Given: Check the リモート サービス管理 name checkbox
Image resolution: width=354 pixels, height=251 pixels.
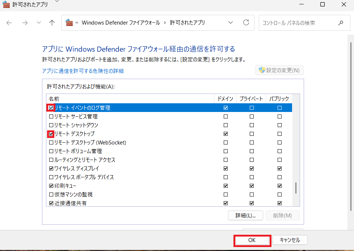Looking at the screenshot, I should 51,117.
